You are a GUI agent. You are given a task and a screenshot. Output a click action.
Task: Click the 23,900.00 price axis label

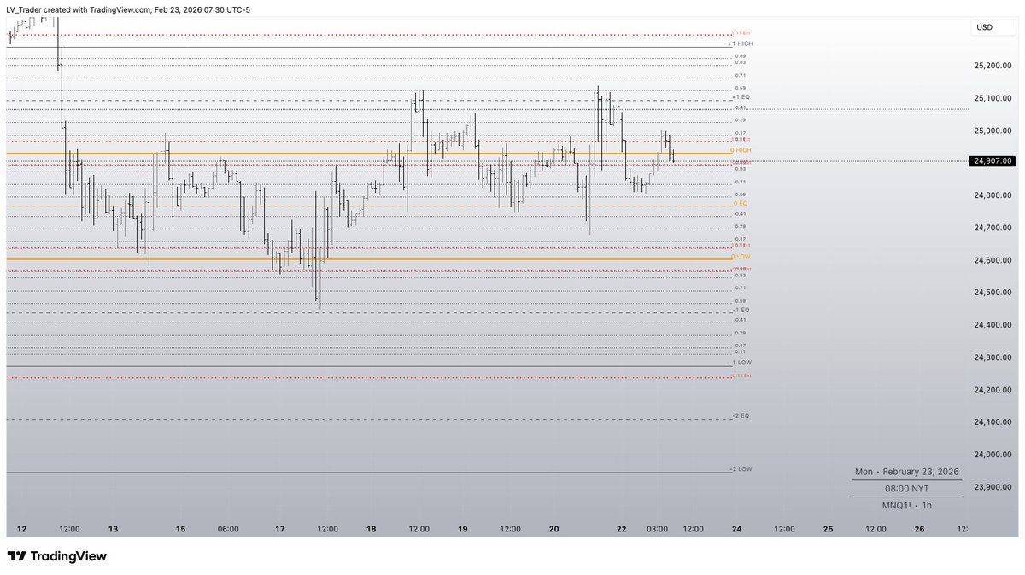991,486
